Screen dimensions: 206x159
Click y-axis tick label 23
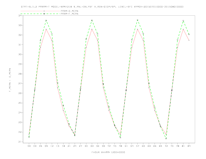(20, 122)
